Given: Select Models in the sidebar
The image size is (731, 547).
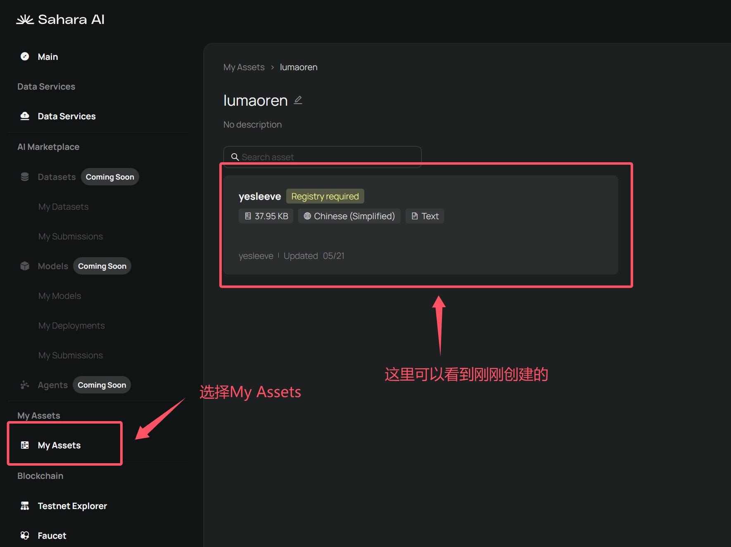Looking at the screenshot, I should 53,266.
